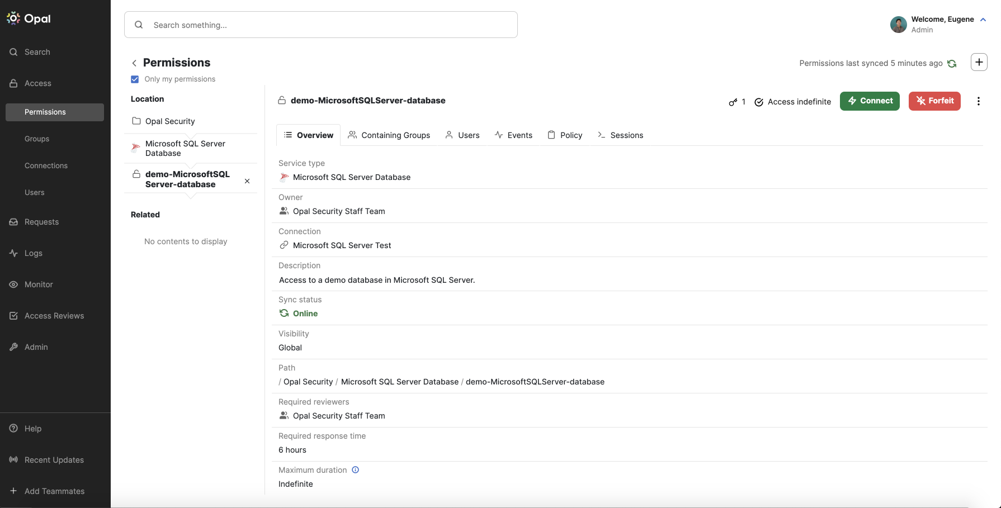Open Search in the sidebar
The image size is (1001, 508).
click(37, 52)
